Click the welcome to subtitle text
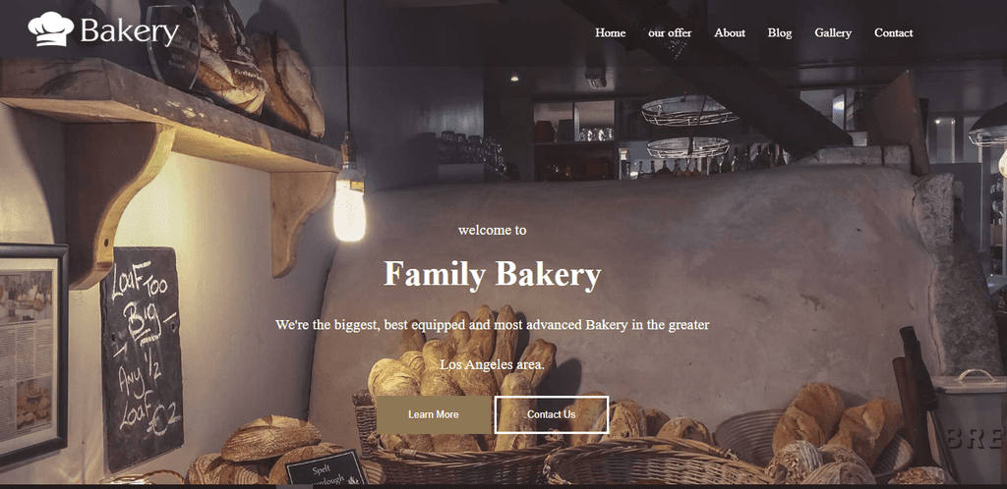This screenshot has height=489, width=1007. tap(493, 230)
